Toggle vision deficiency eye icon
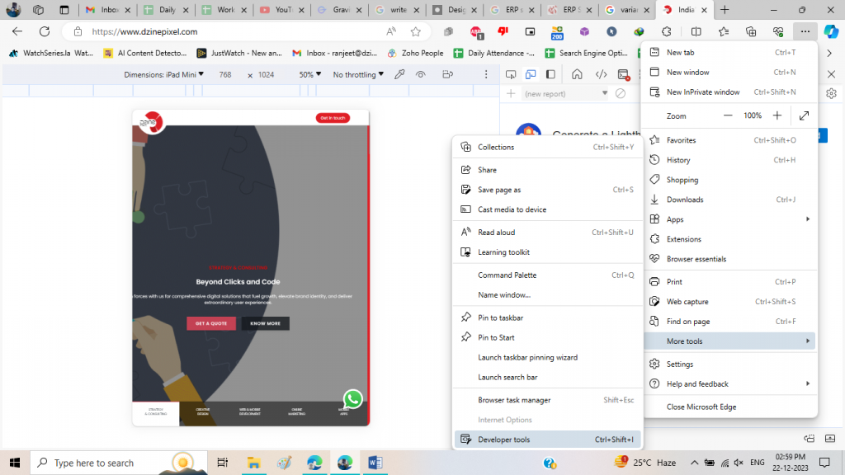Screen dimensions: 845x475 pos(420,74)
